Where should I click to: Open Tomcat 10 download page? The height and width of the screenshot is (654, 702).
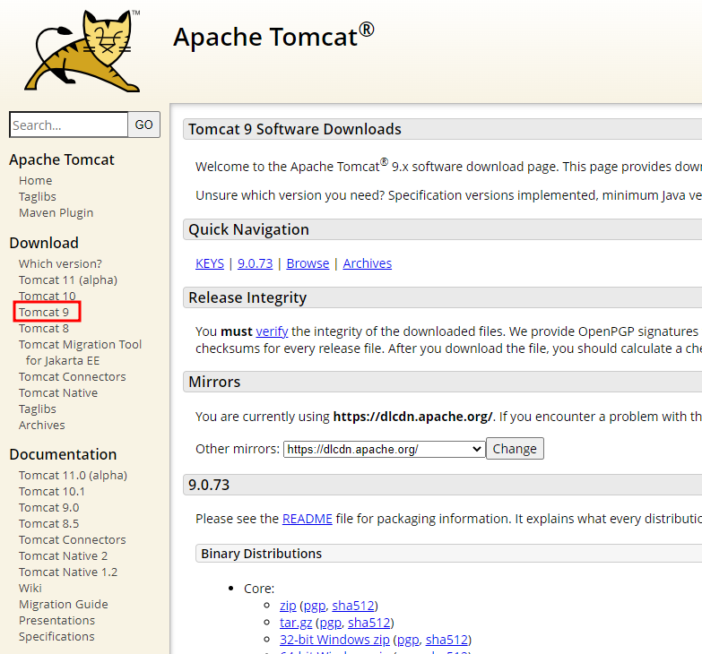click(x=47, y=296)
